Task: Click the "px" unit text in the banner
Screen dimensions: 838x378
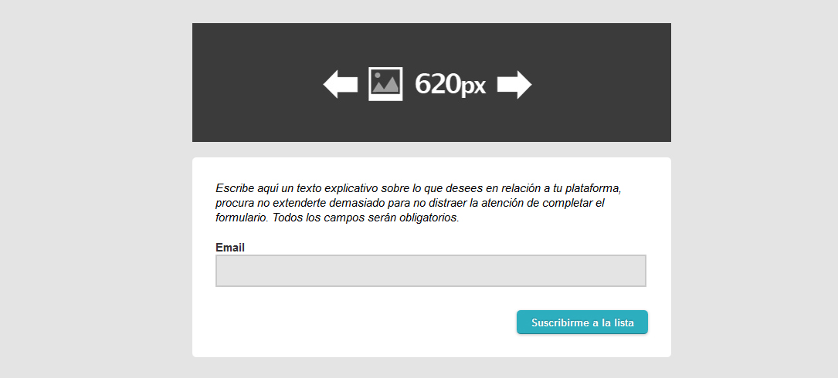Action: click(x=473, y=86)
